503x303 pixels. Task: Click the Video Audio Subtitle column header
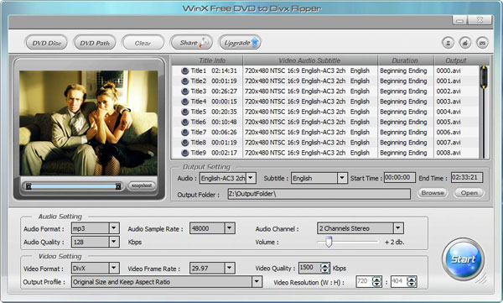(x=310, y=60)
